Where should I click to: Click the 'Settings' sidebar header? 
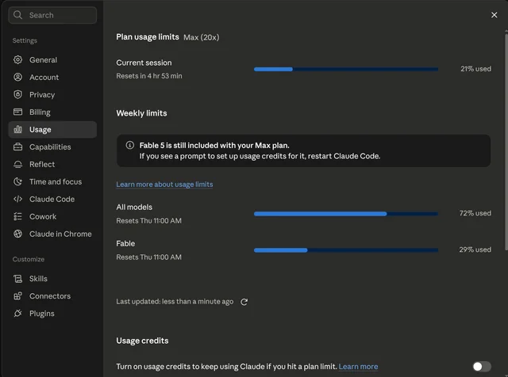point(25,40)
